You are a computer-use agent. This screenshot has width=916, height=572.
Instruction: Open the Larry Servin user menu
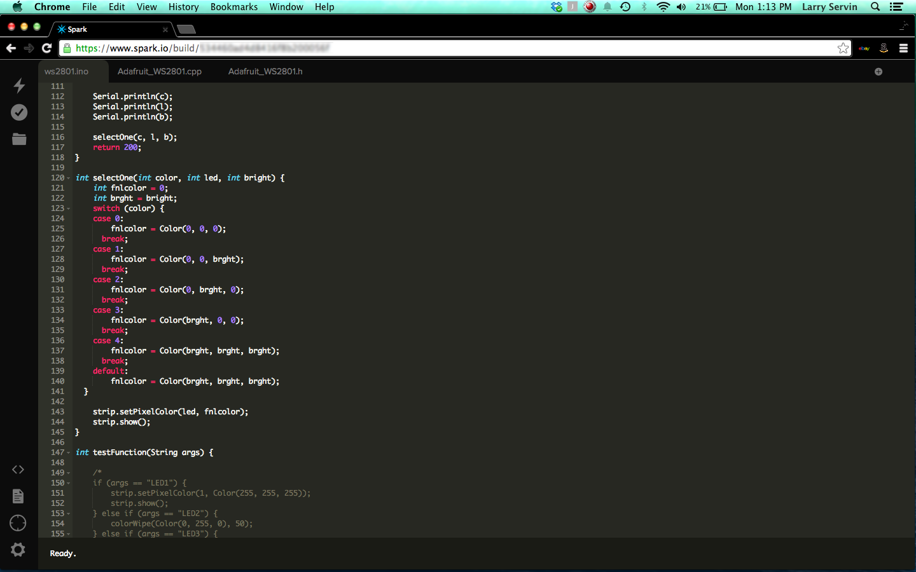(829, 7)
